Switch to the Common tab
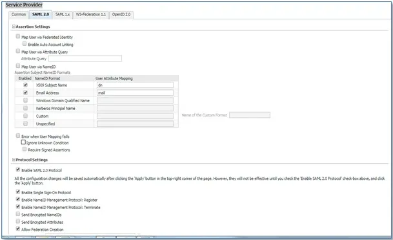Screen dimensions: 393x240 coord(19,15)
